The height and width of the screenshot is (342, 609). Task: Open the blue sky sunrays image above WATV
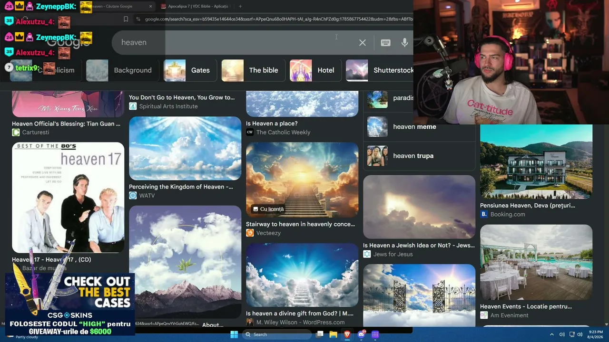click(185, 149)
